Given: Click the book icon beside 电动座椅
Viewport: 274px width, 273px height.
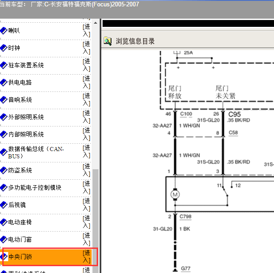Looking at the screenshot, I should coord(4,222).
